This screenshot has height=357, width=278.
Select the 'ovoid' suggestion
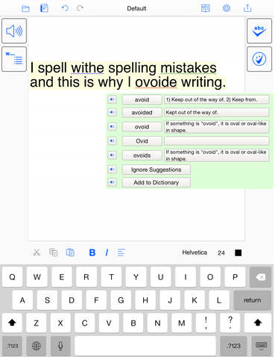coord(142,127)
